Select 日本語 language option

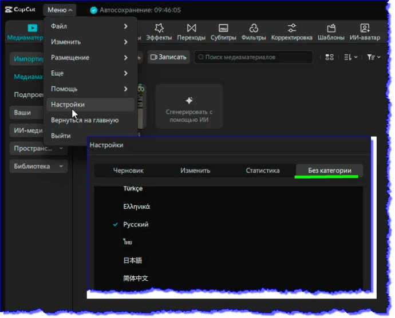(132, 260)
